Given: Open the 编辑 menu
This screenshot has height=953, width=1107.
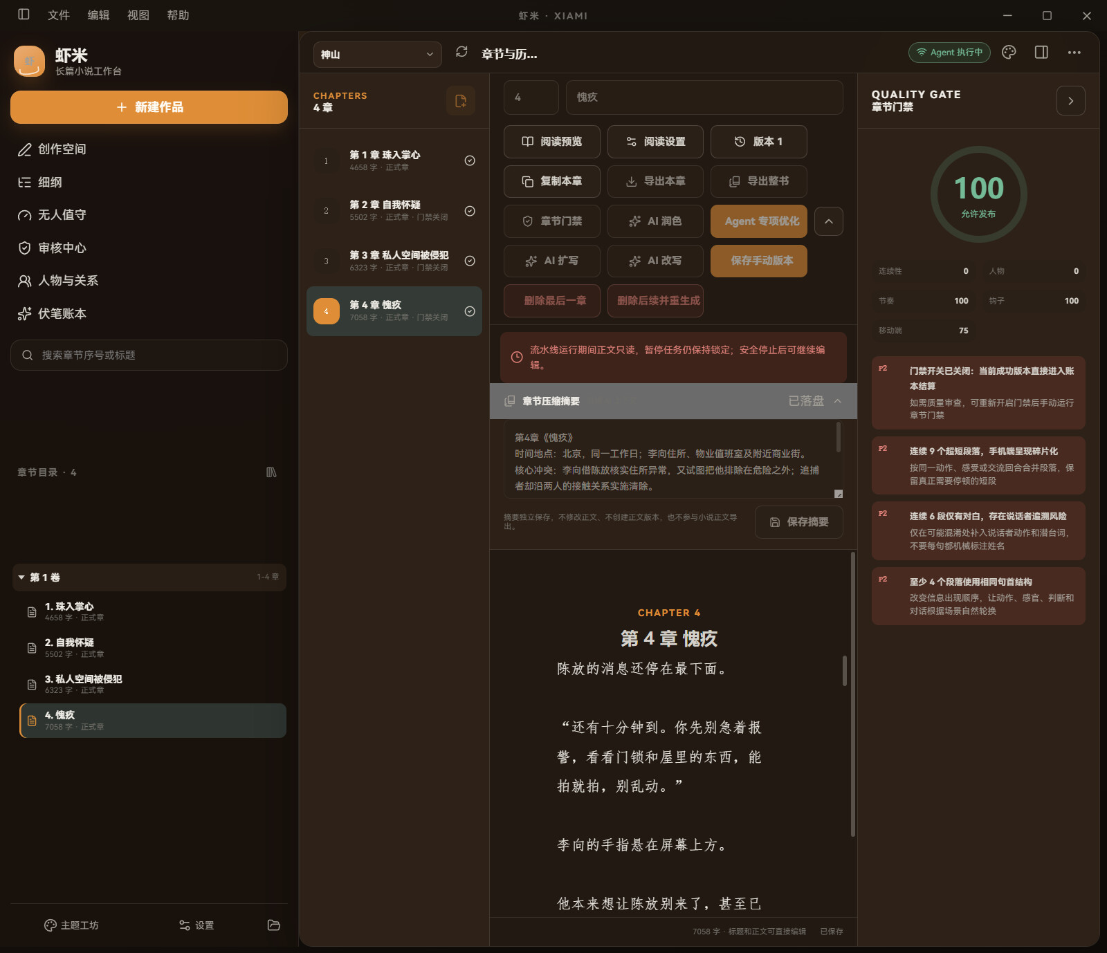Looking at the screenshot, I should click(98, 15).
